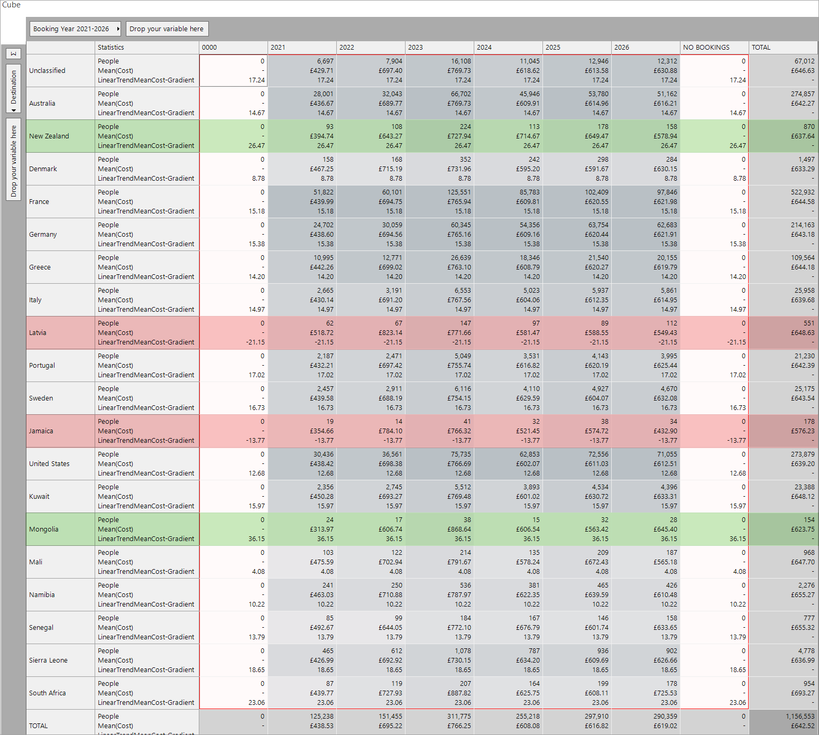Open the Booking Year 2021-2026 dropdown
The width and height of the screenshot is (819, 735).
(75, 29)
